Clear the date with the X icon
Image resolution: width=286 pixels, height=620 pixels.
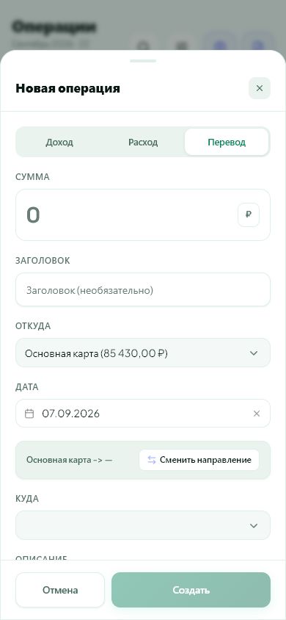[x=257, y=414]
